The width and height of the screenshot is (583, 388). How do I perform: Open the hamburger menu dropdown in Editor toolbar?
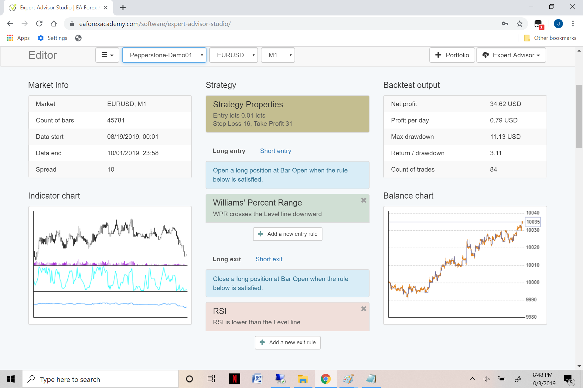point(107,55)
